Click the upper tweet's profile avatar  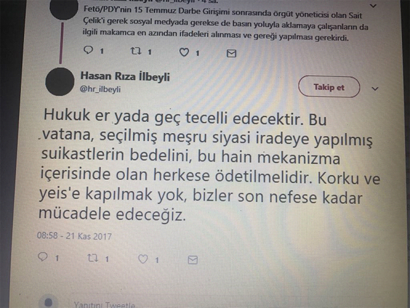click(x=64, y=8)
